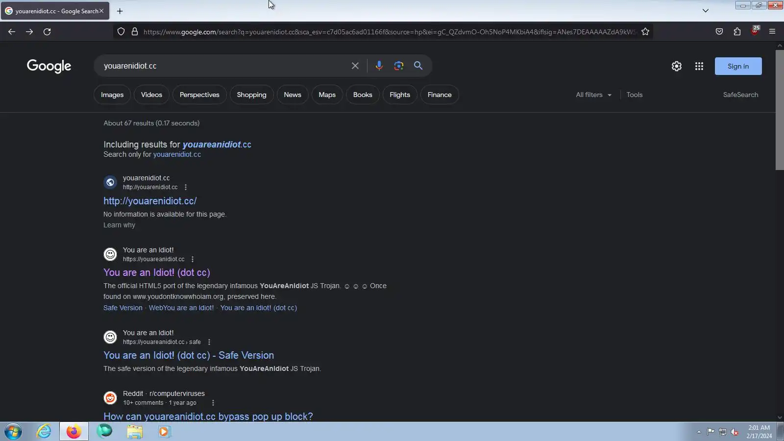
Task: Open the tracking protection shield icon
Action: (121, 32)
